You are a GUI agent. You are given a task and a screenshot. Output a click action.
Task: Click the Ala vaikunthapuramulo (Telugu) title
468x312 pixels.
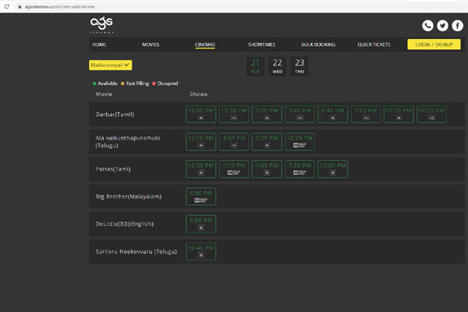[x=128, y=142]
